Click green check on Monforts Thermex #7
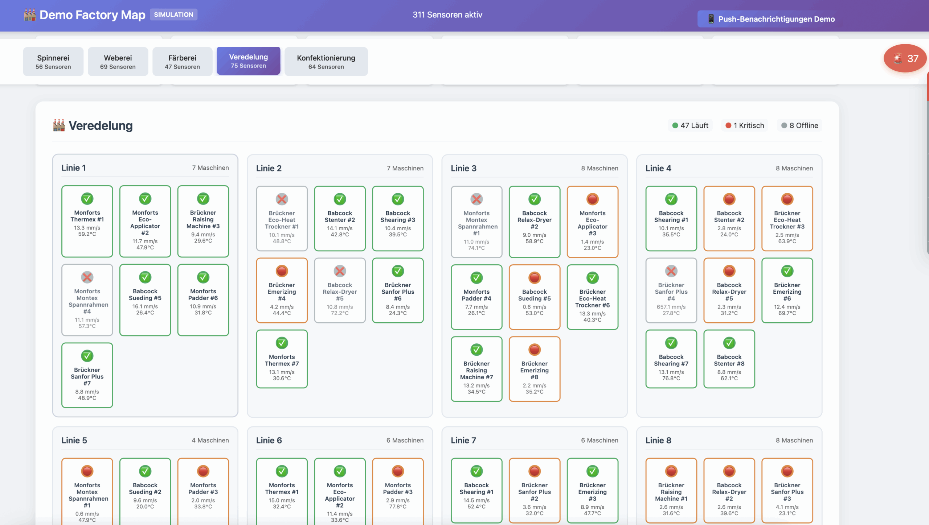 click(x=282, y=343)
